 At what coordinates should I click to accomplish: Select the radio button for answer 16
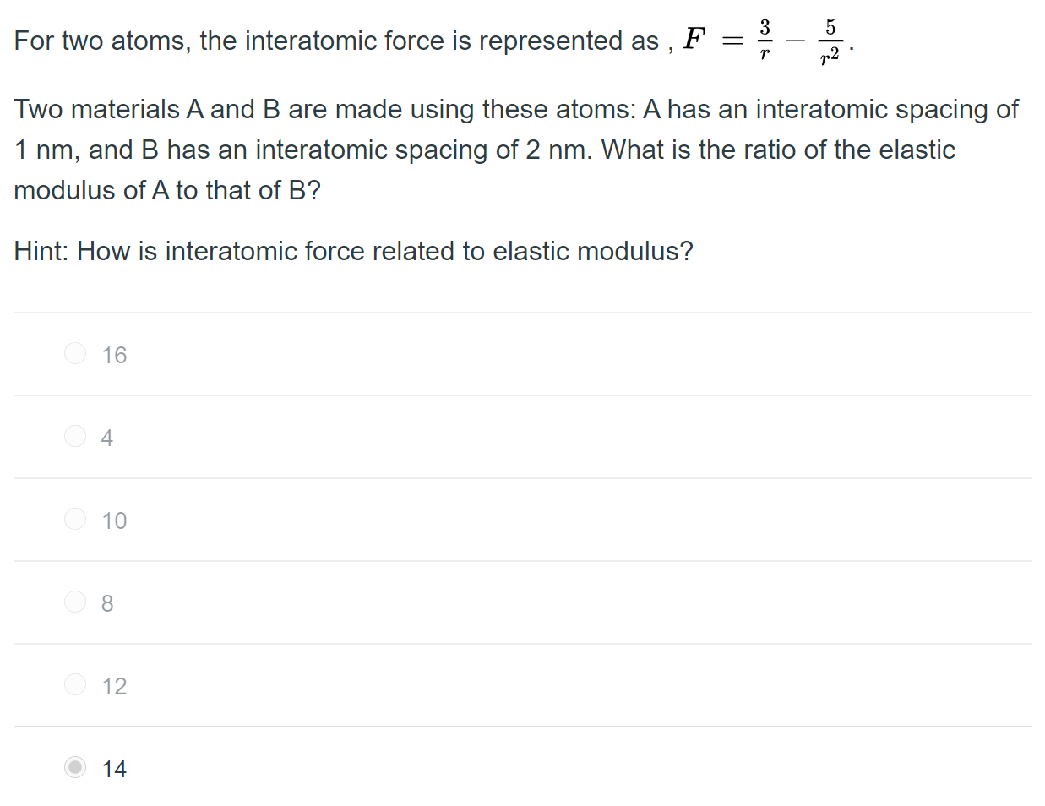pos(74,353)
